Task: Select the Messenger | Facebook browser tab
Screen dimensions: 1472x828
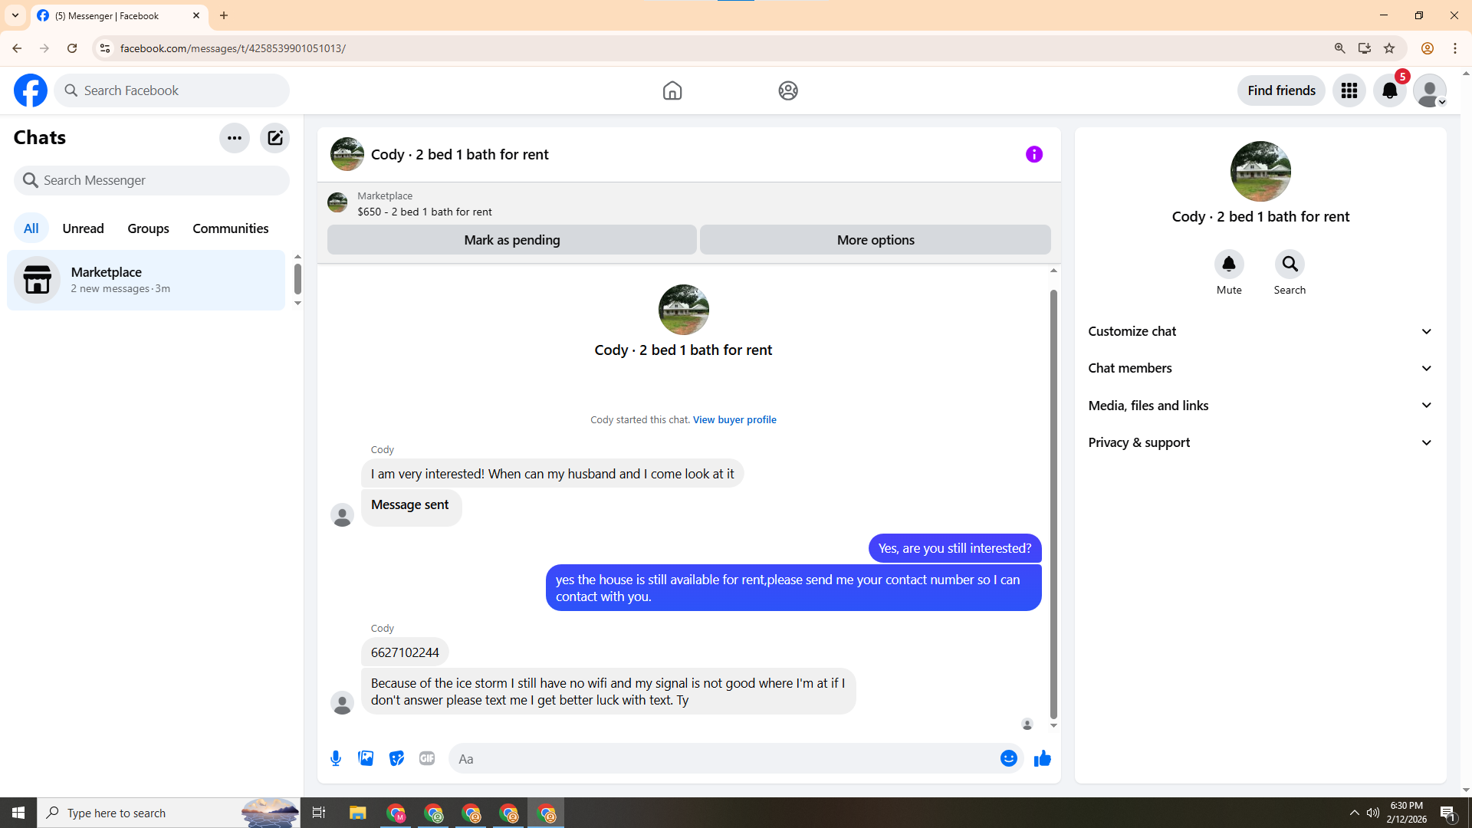Action: (119, 15)
